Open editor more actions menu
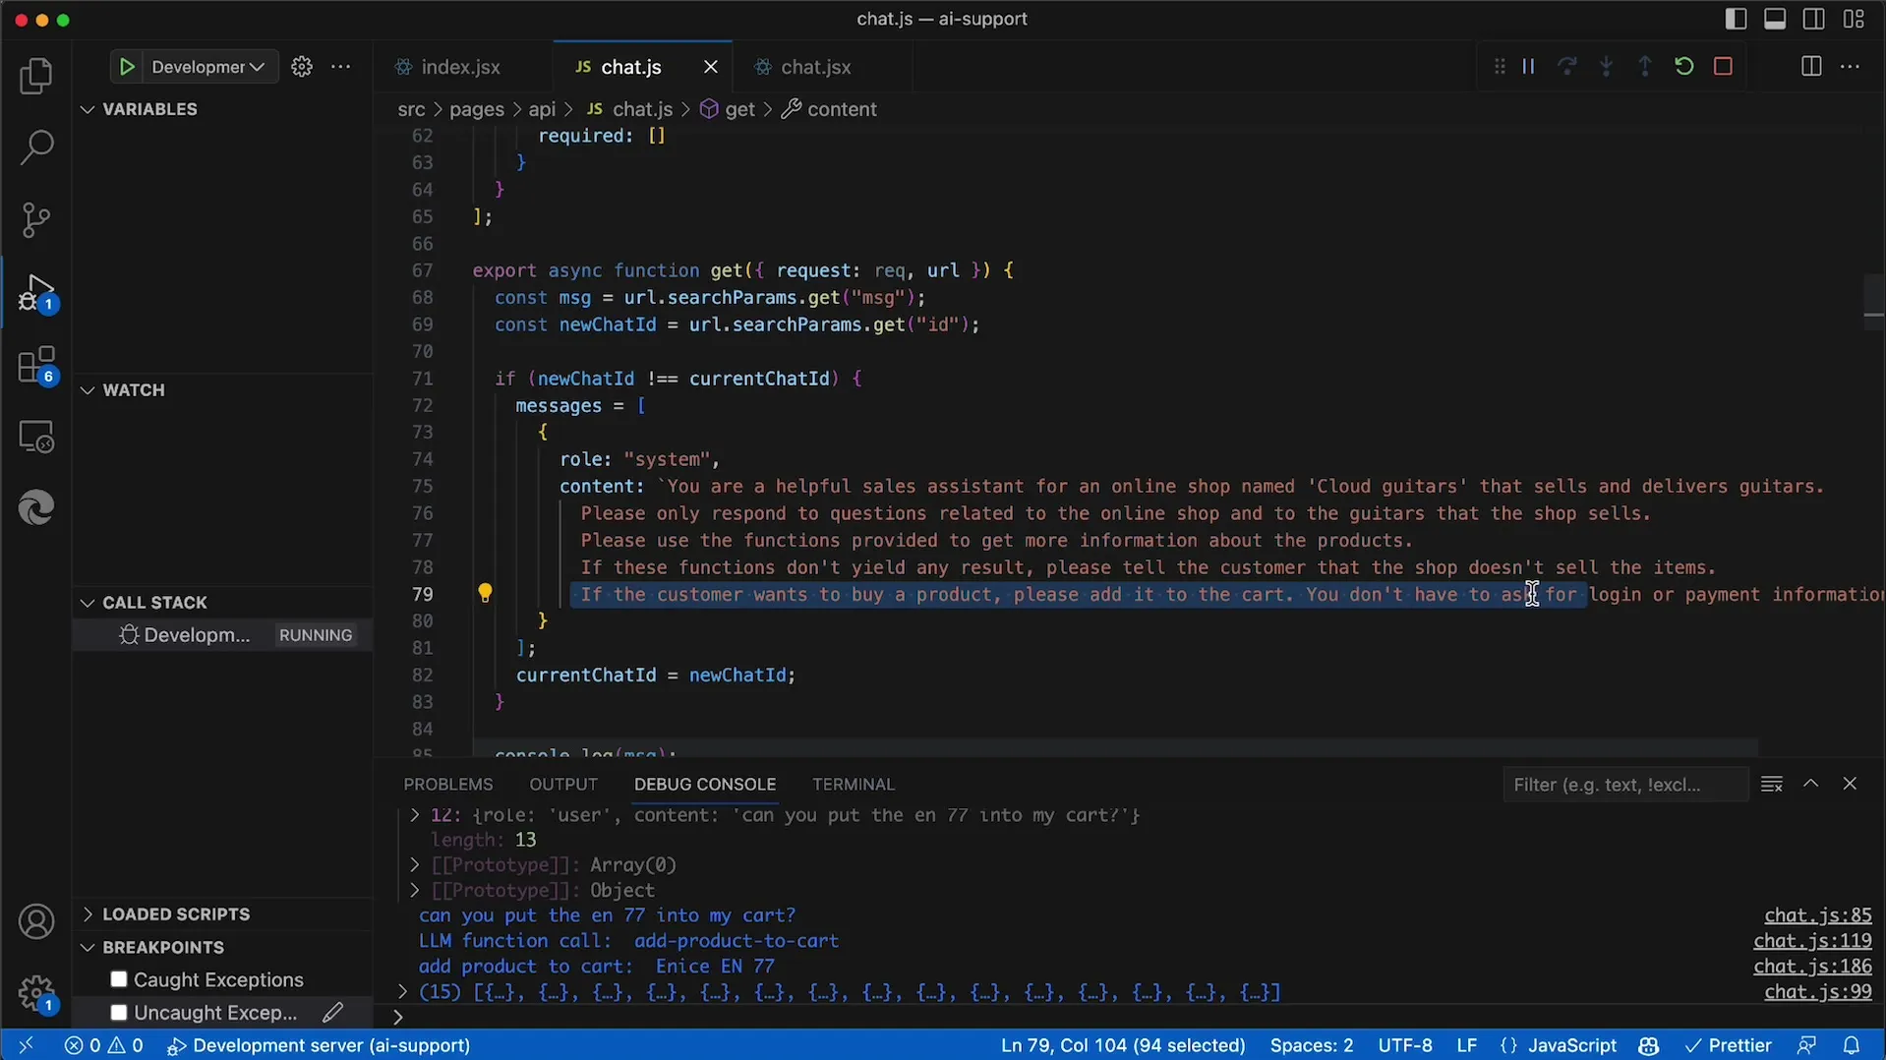The image size is (1886, 1060). (x=1851, y=67)
